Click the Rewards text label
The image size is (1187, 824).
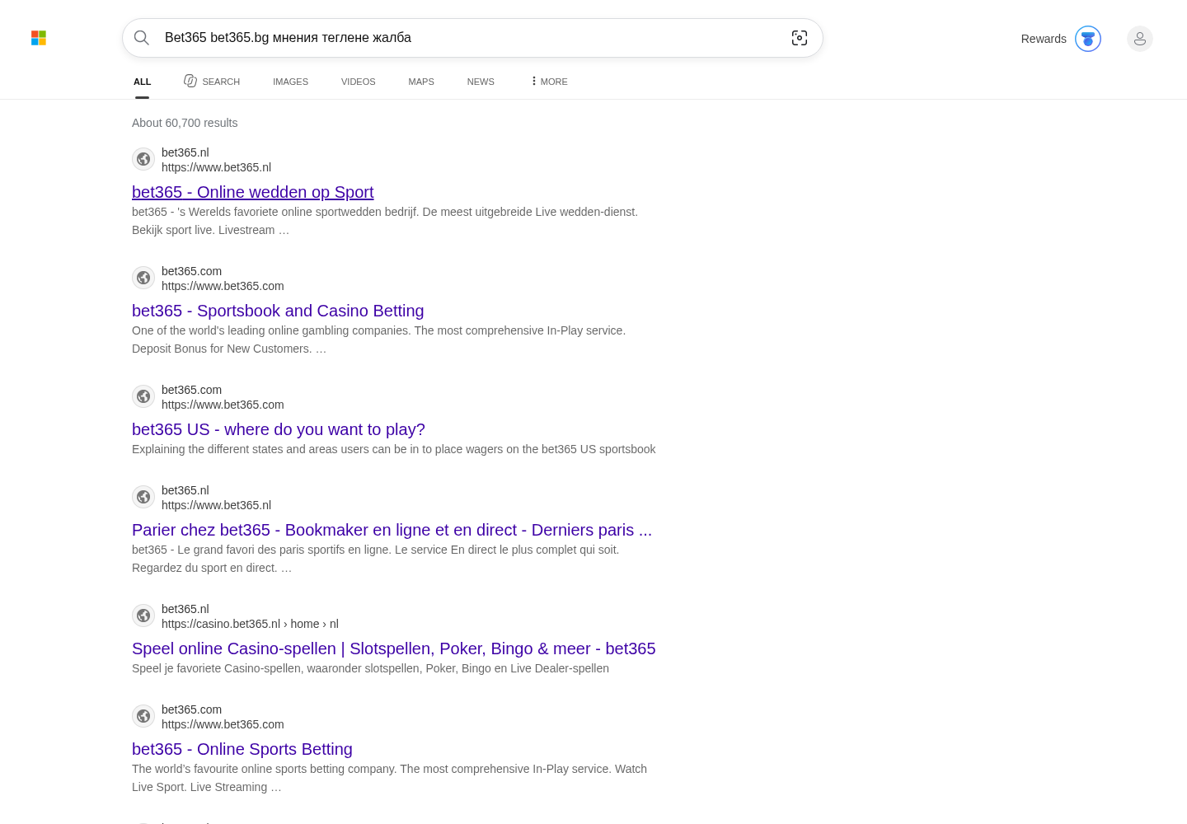1044,39
